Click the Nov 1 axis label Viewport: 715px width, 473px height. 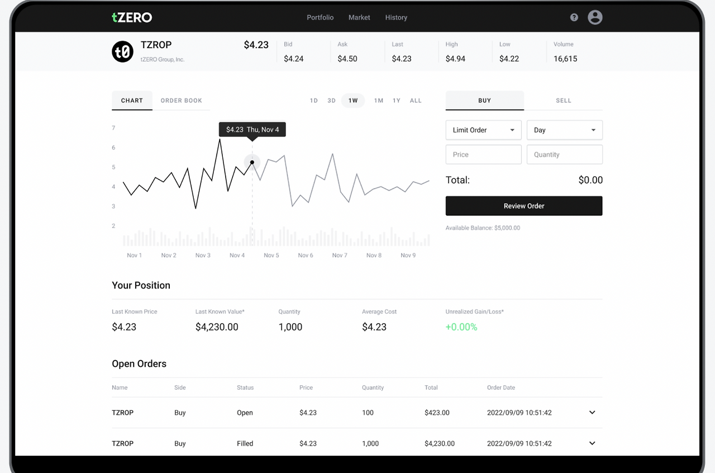coord(135,256)
